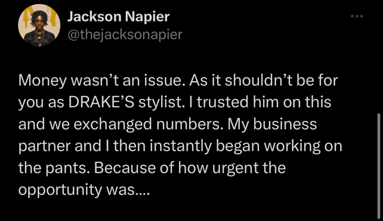This screenshot has width=383, height=221.
Task: Click the word 'instantly' in the tweet
Action: tap(181, 147)
